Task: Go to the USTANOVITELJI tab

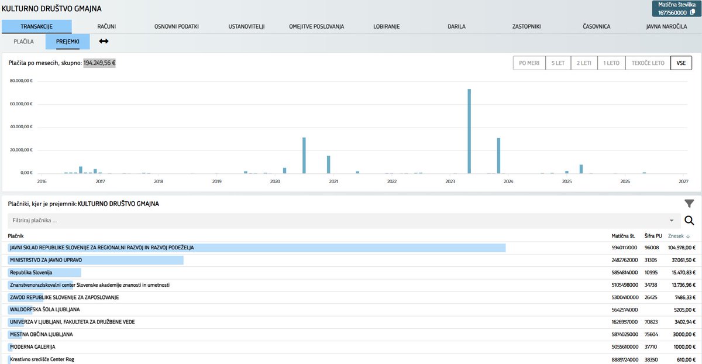Action: pos(246,26)
